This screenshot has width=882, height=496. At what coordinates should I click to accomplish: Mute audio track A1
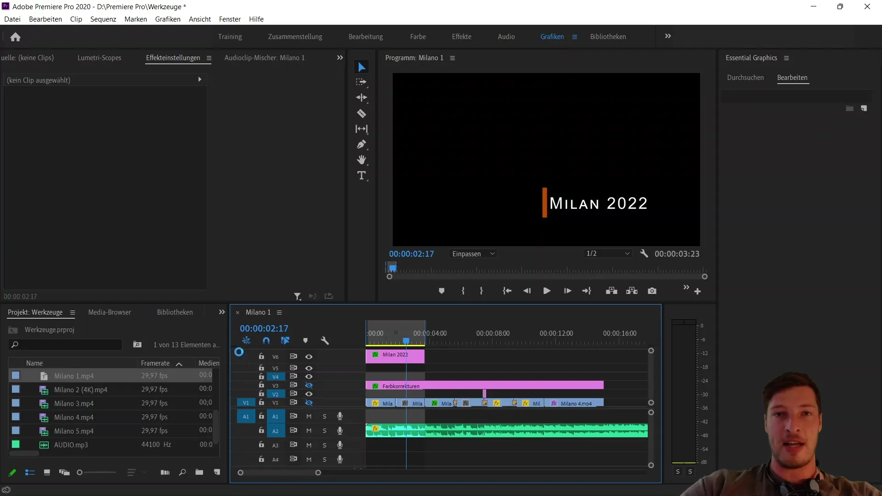tap(309, 417)
